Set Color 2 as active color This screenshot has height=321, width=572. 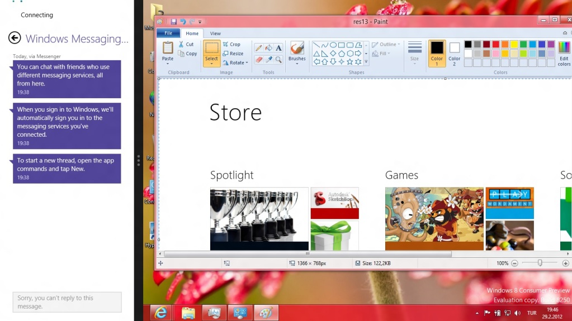(454, 53)
